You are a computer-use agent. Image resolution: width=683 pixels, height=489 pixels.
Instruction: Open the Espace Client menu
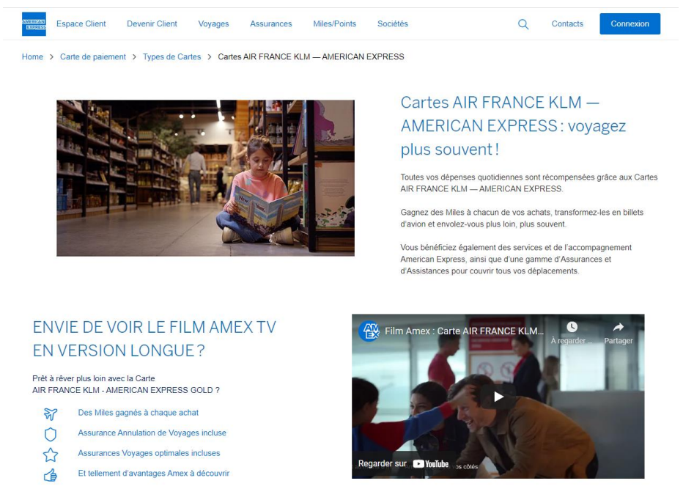click(81, 24)
